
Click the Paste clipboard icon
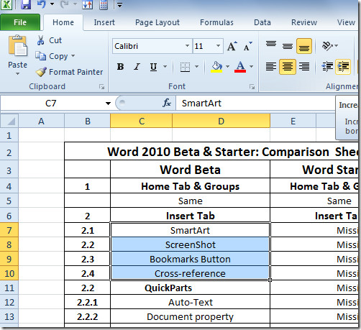(x=17, y=46)
